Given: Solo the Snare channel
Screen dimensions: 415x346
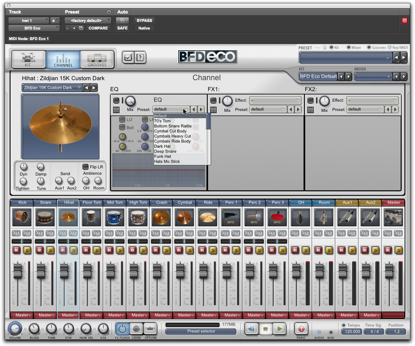Looking at the screenshot, I should 50,250.
